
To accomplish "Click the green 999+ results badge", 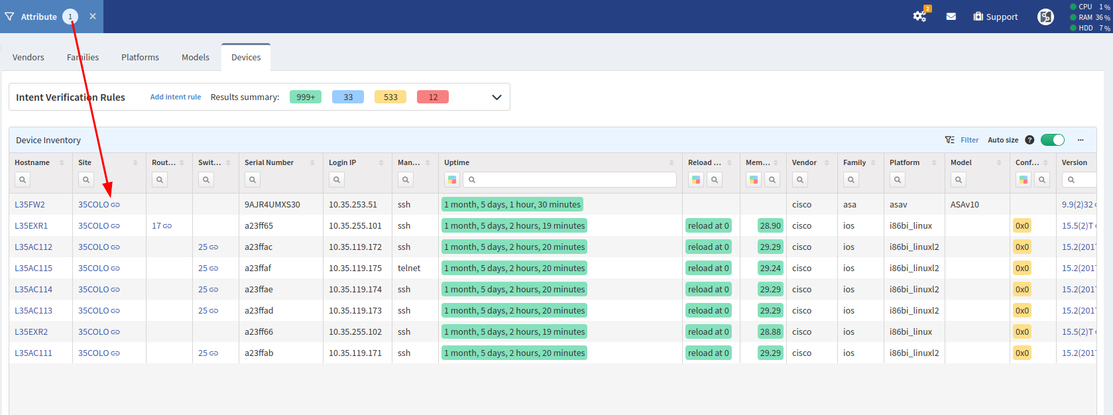I will 306,97.
